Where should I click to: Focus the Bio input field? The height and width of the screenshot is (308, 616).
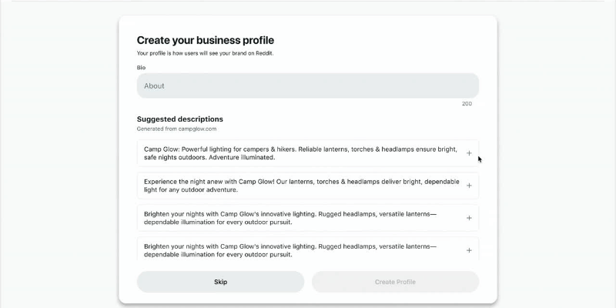click(307, 85)
